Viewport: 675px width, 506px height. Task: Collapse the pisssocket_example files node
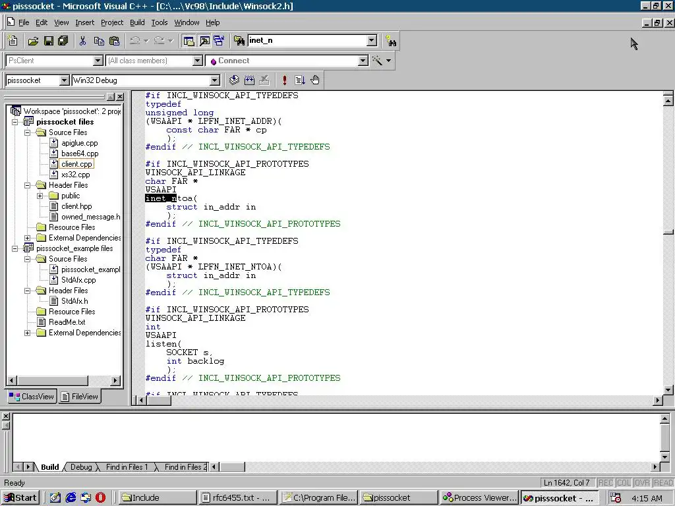click(15, 248)
